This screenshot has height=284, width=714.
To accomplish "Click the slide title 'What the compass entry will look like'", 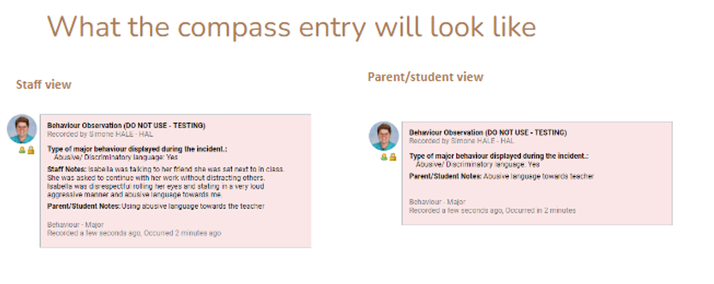I will pyautogui.click(x=292, y=27).
